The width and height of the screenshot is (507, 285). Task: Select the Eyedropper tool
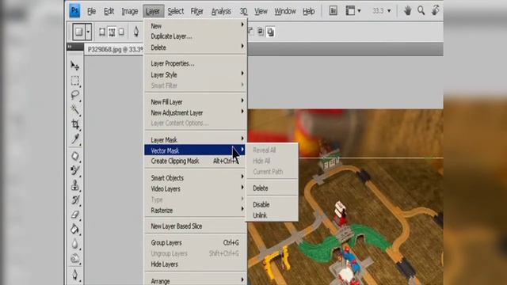click(x=75, y=139)
